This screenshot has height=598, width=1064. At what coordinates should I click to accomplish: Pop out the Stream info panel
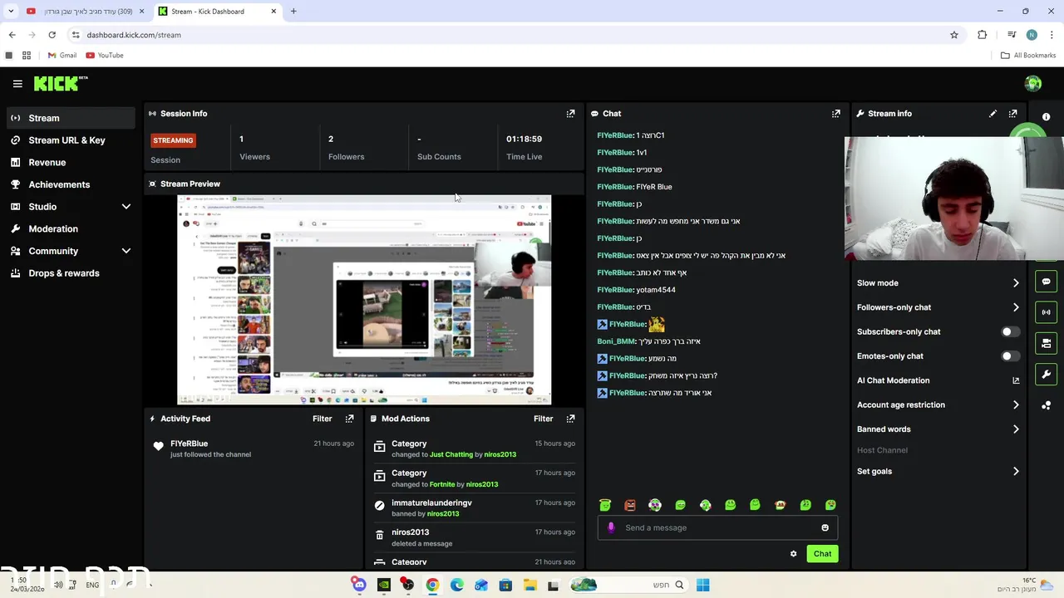tap(1012, 114)
